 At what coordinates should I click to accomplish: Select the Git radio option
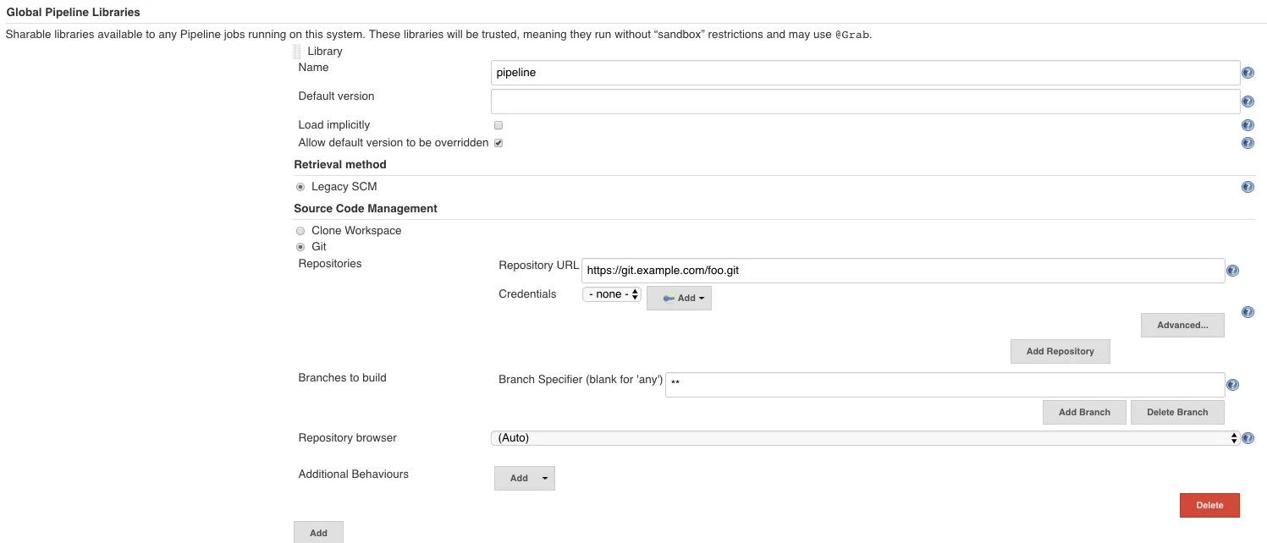(x=300, y=247)
